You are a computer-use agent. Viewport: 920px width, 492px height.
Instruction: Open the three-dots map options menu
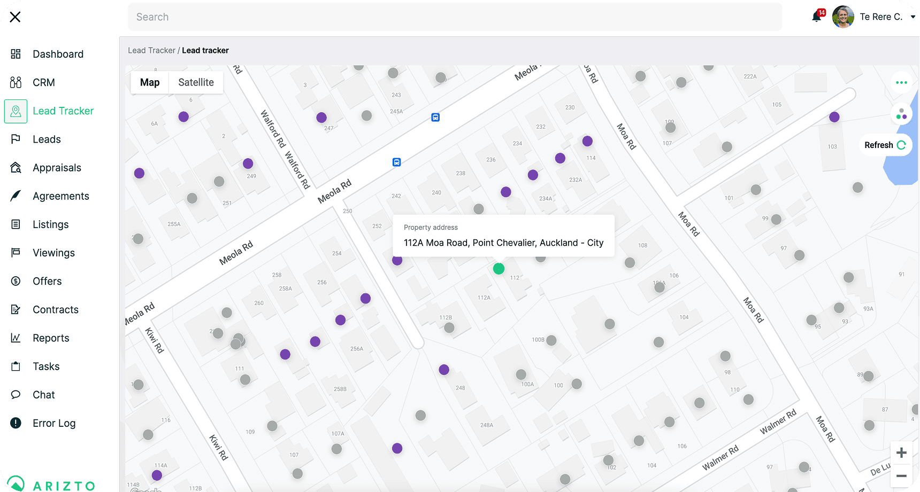[x=901, y=83]
